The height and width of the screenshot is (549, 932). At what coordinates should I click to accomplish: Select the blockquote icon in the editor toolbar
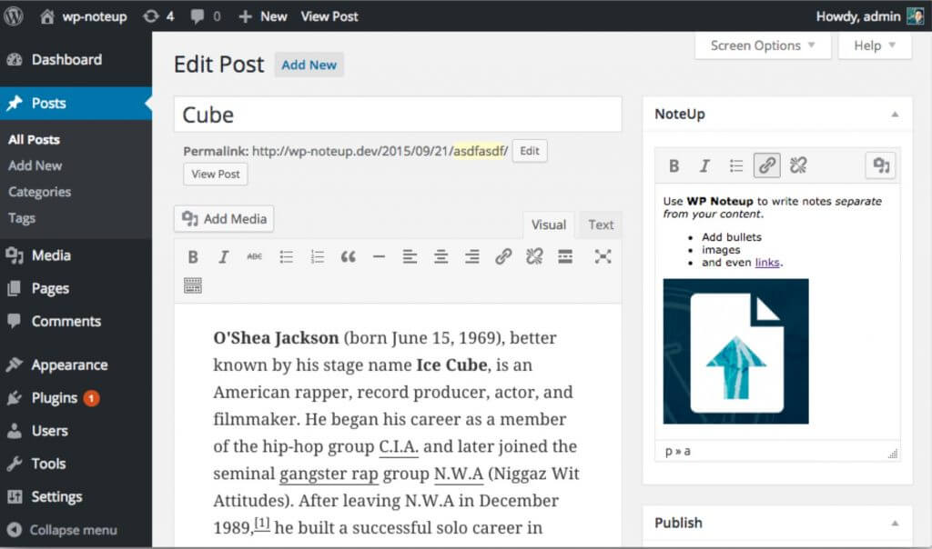(348, 257)
